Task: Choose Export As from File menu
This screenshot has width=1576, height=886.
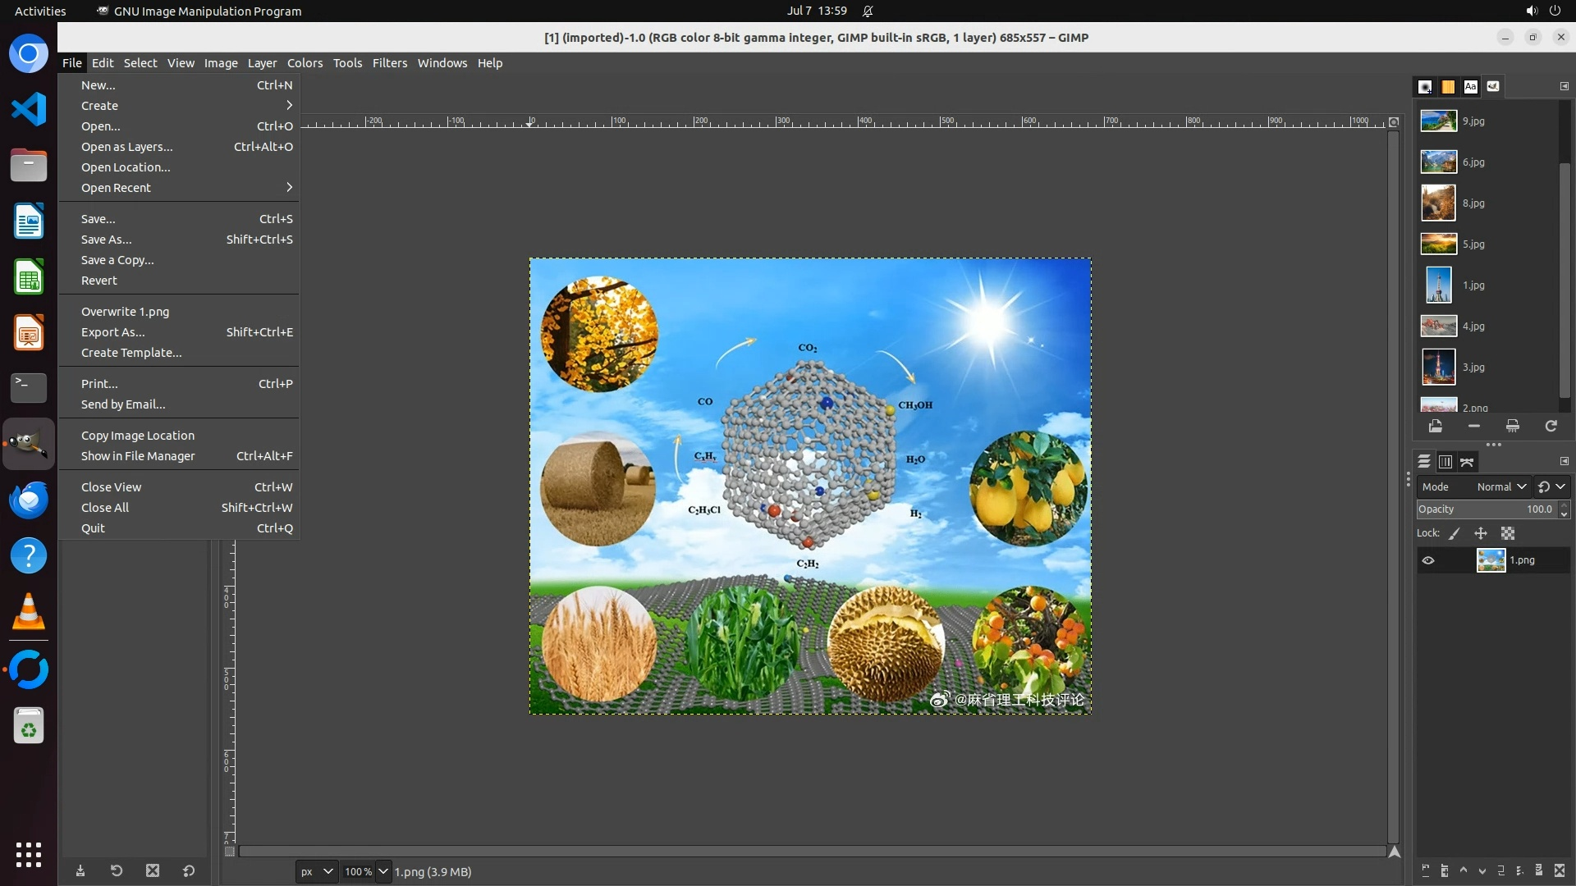Action: pyautogui.click(x=112, y=332)
